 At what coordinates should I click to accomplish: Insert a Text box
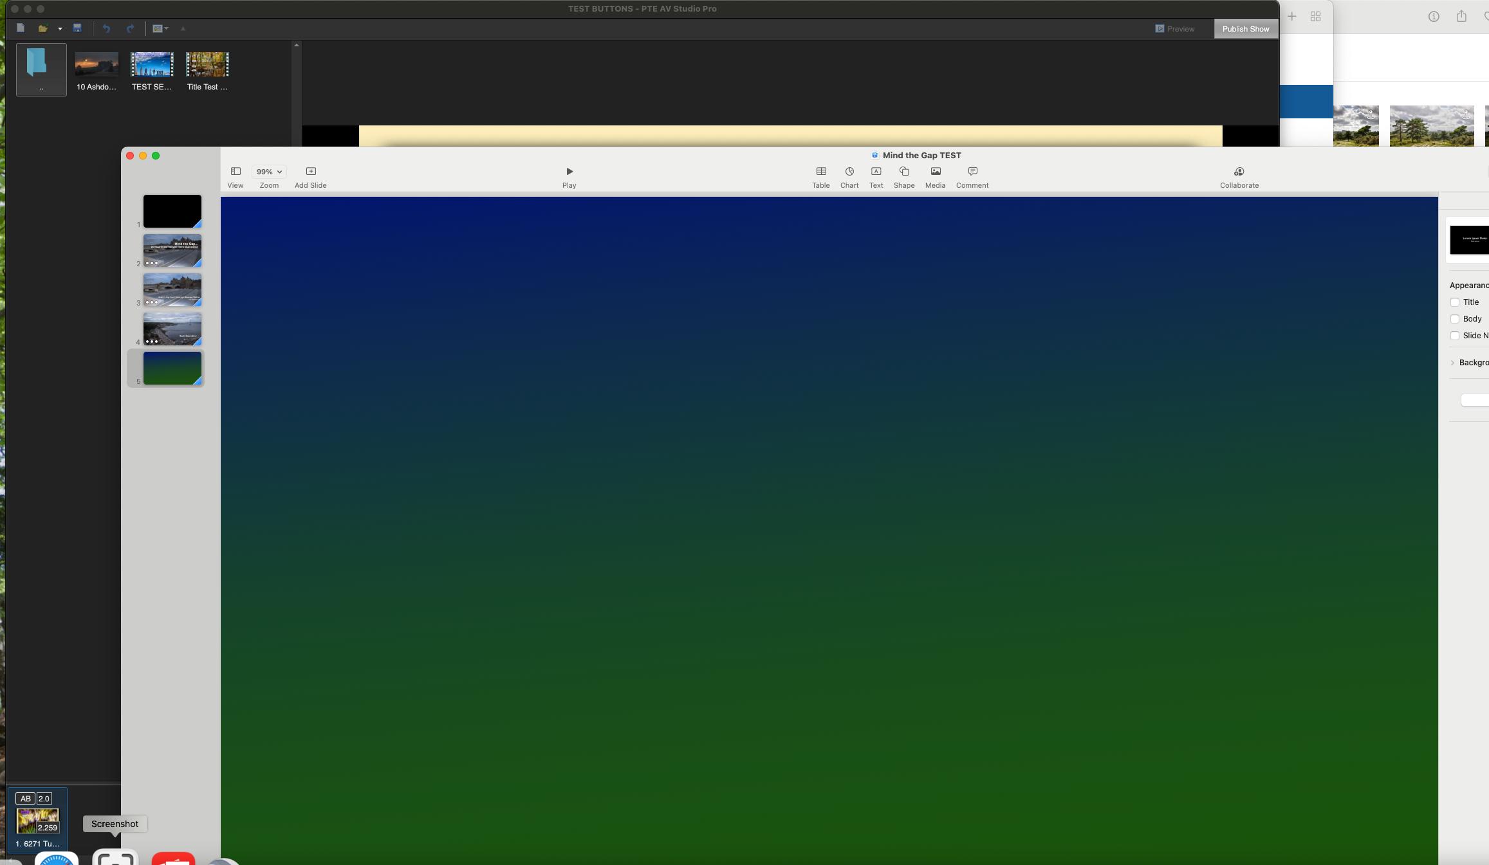pyautogui.click(x=876, y=172)
